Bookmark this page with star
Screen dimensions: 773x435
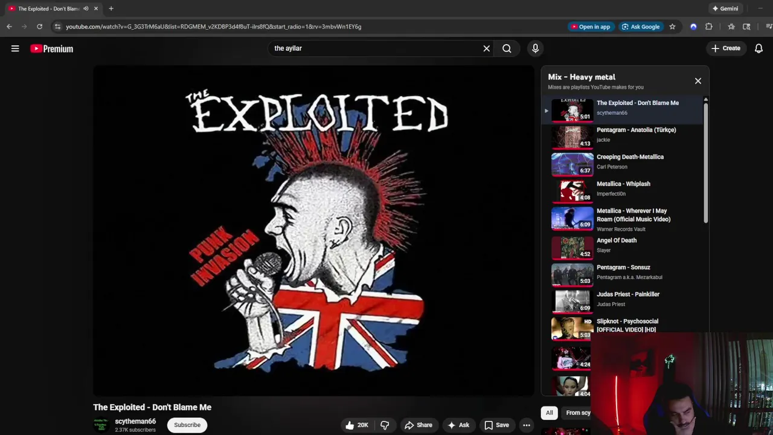pyautogui.click(x=672, y=27)
